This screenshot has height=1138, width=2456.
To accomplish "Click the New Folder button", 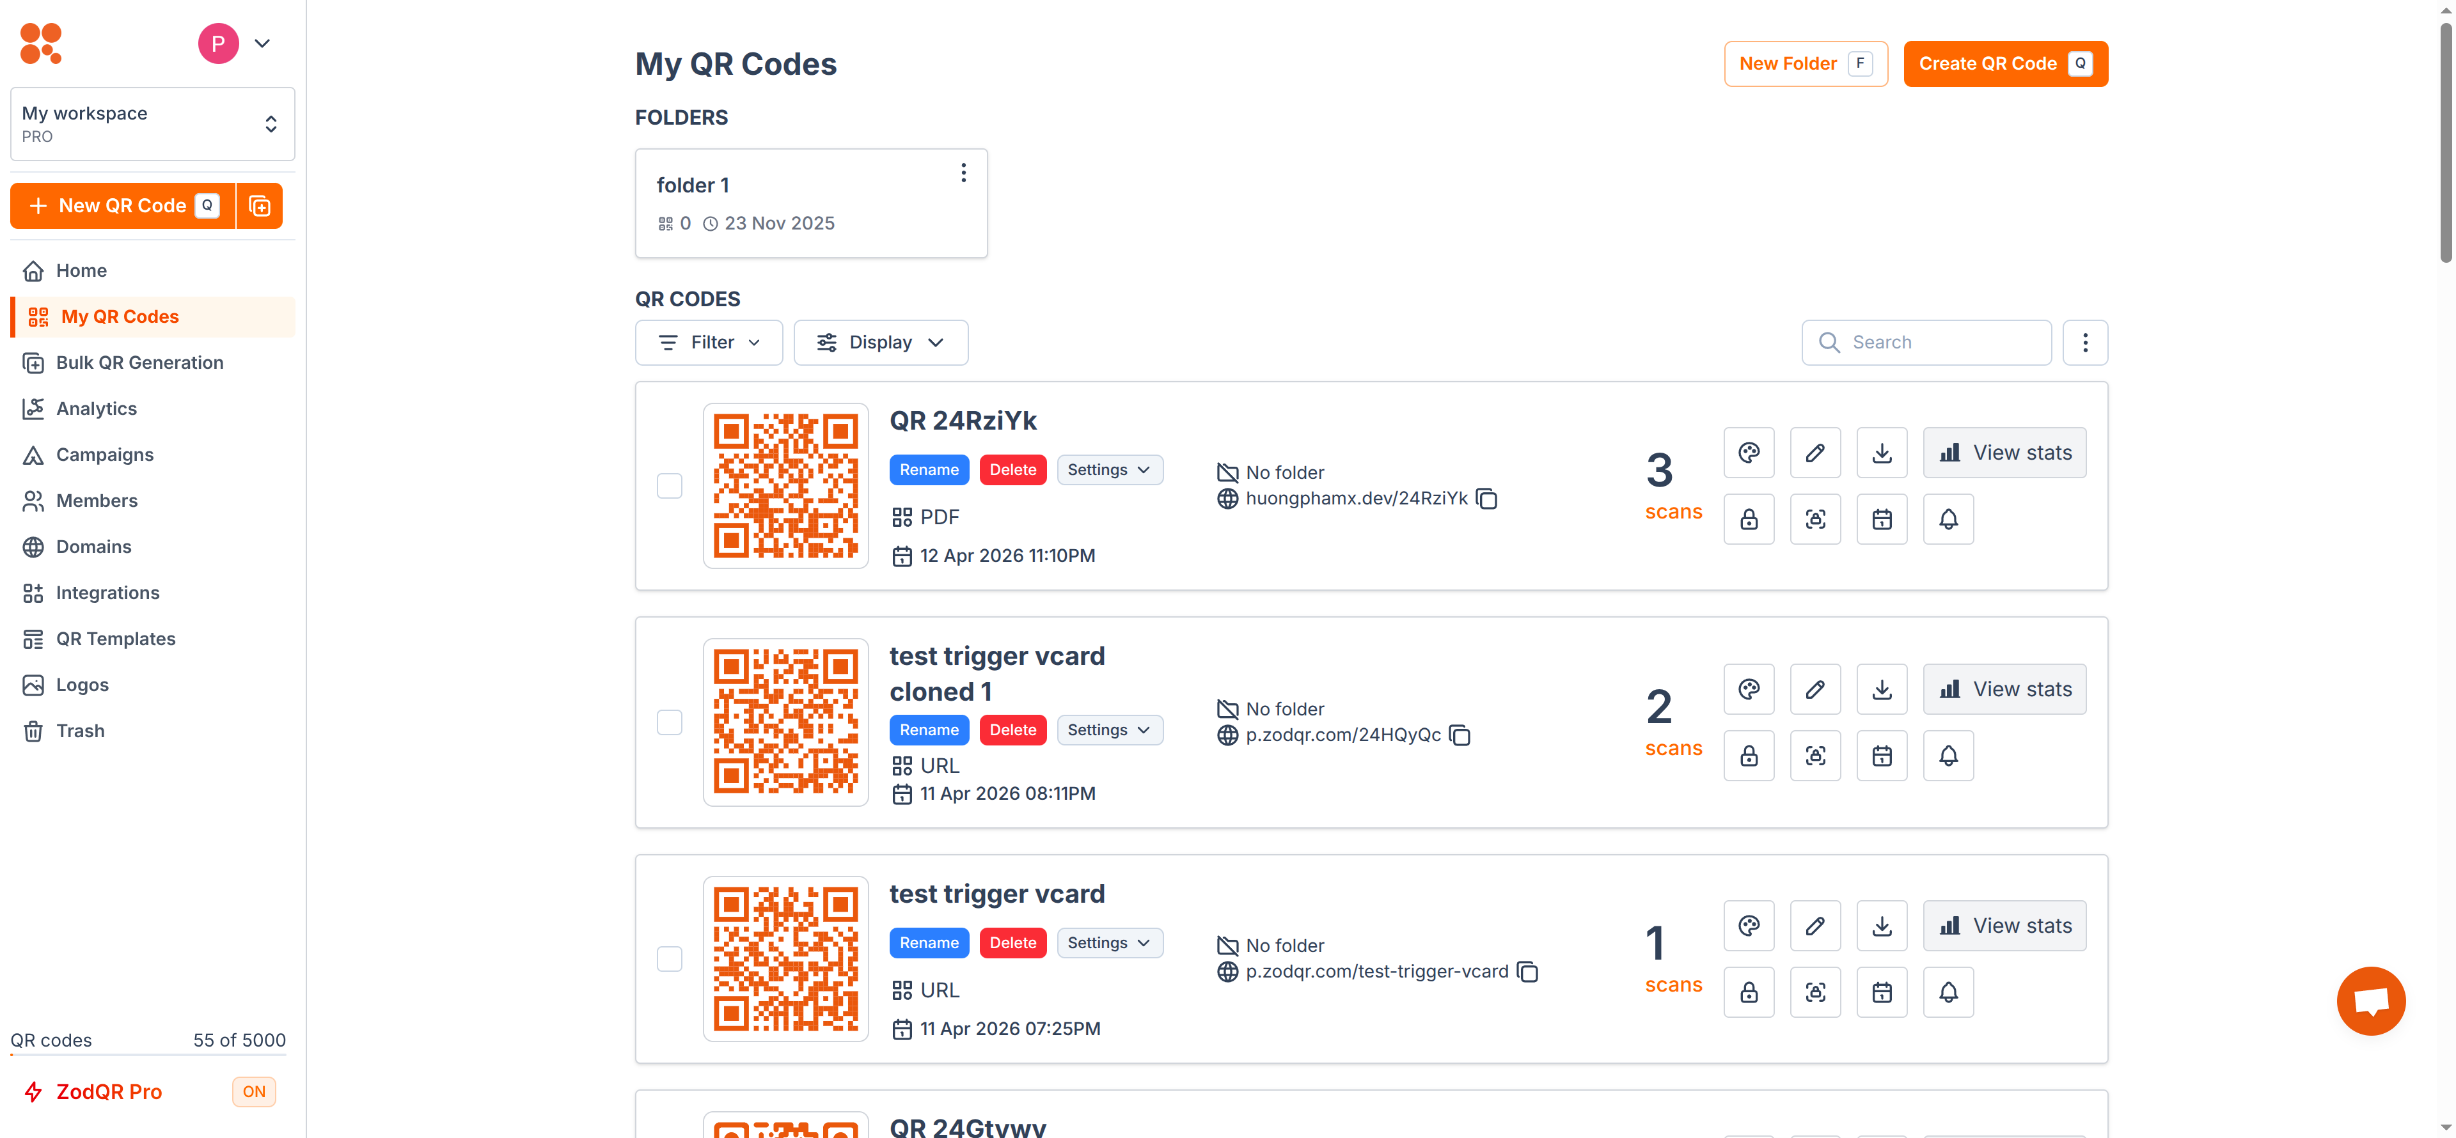I will coord(1806,64).
